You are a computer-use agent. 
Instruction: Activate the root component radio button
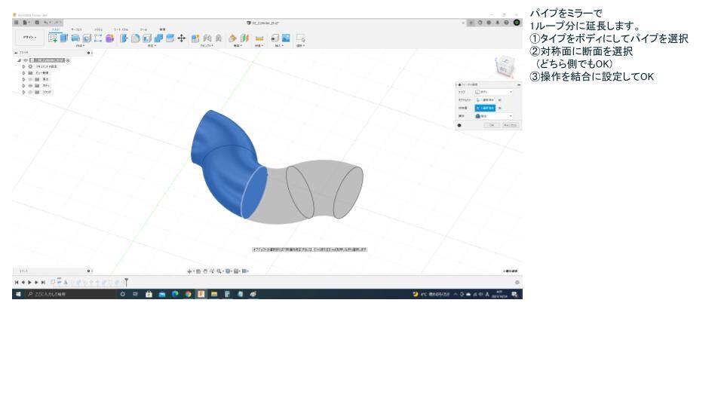(x=68, y=60)
